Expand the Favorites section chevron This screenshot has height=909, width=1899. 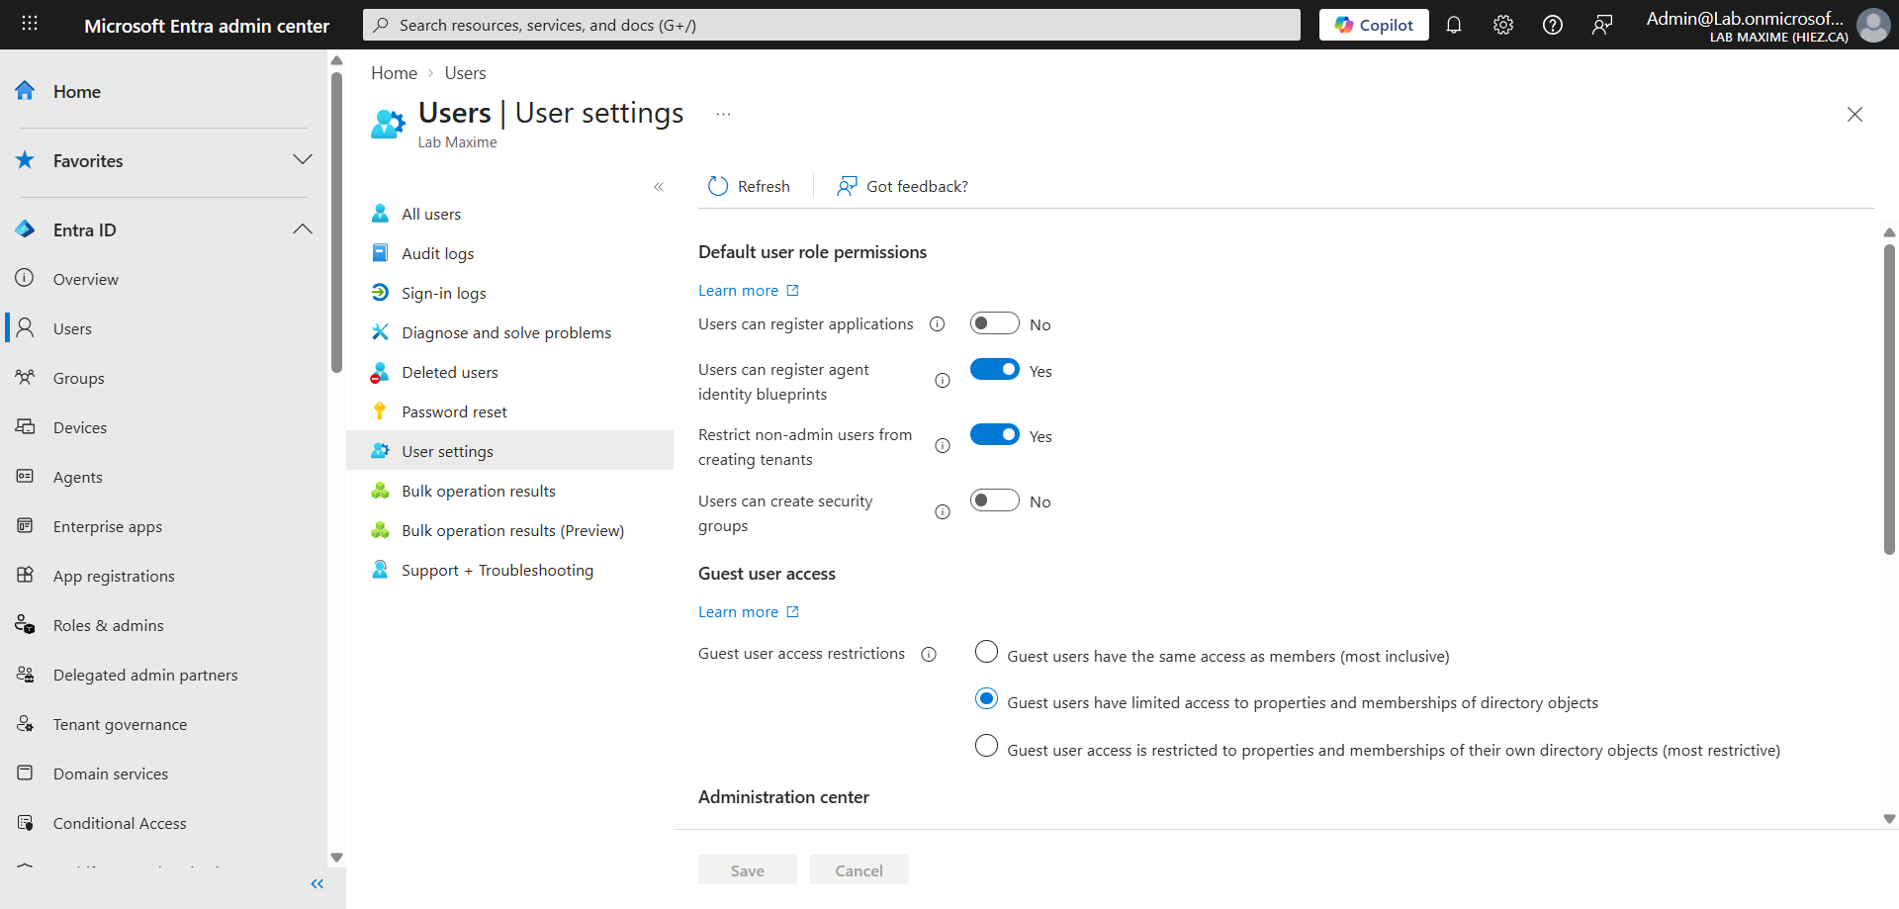pos(303,160)
